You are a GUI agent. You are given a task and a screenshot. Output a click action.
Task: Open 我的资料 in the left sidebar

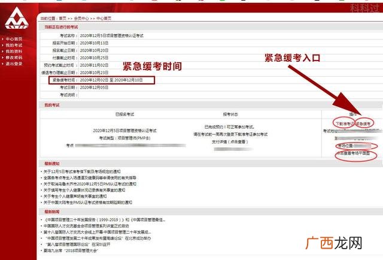click(x=14, y=52)
